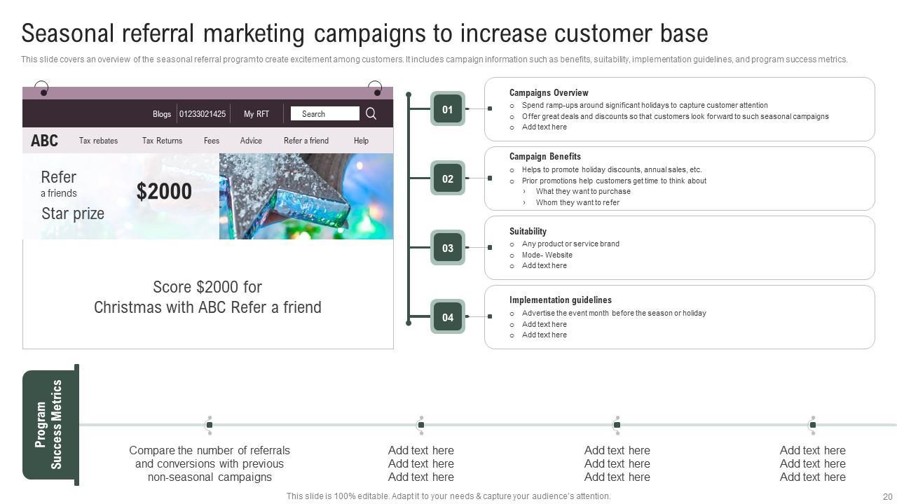Open the Refer a friend menu item

coord(306,141)
